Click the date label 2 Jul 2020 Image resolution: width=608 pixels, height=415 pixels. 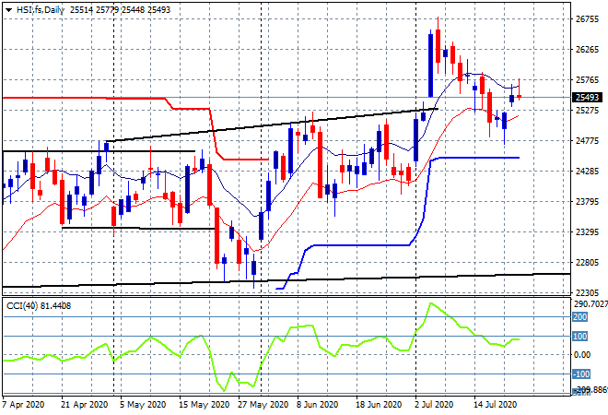[x=434, y=405]
